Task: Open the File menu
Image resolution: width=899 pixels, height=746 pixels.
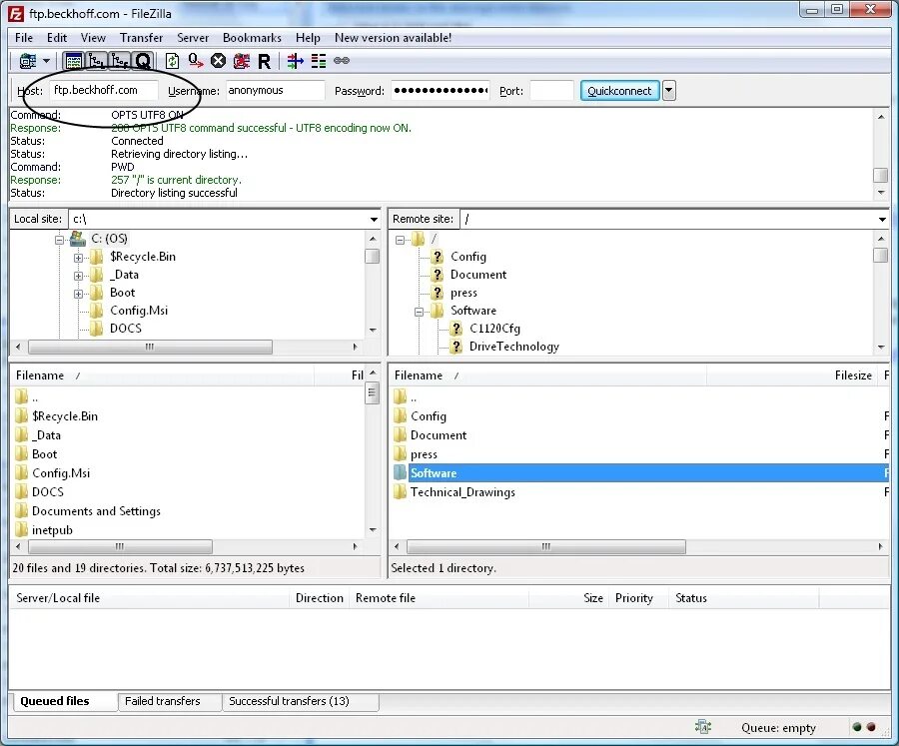Action: [24, 38]
